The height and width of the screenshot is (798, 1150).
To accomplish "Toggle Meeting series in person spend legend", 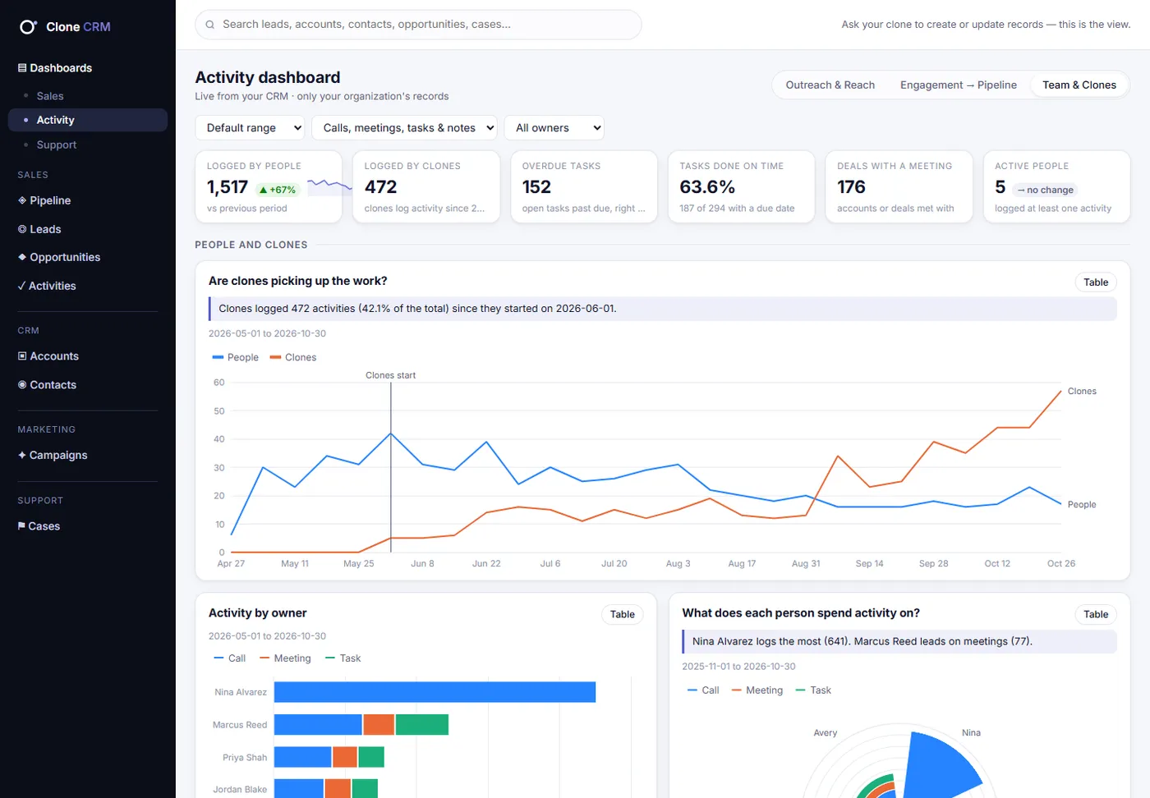I will (x=757, y=690).
